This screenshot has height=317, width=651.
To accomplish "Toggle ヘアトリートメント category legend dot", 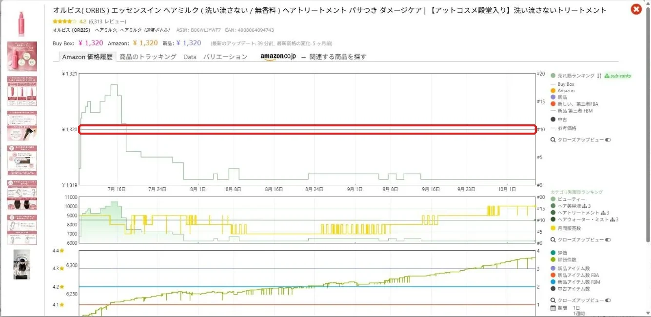I will [x=553, y=213].
